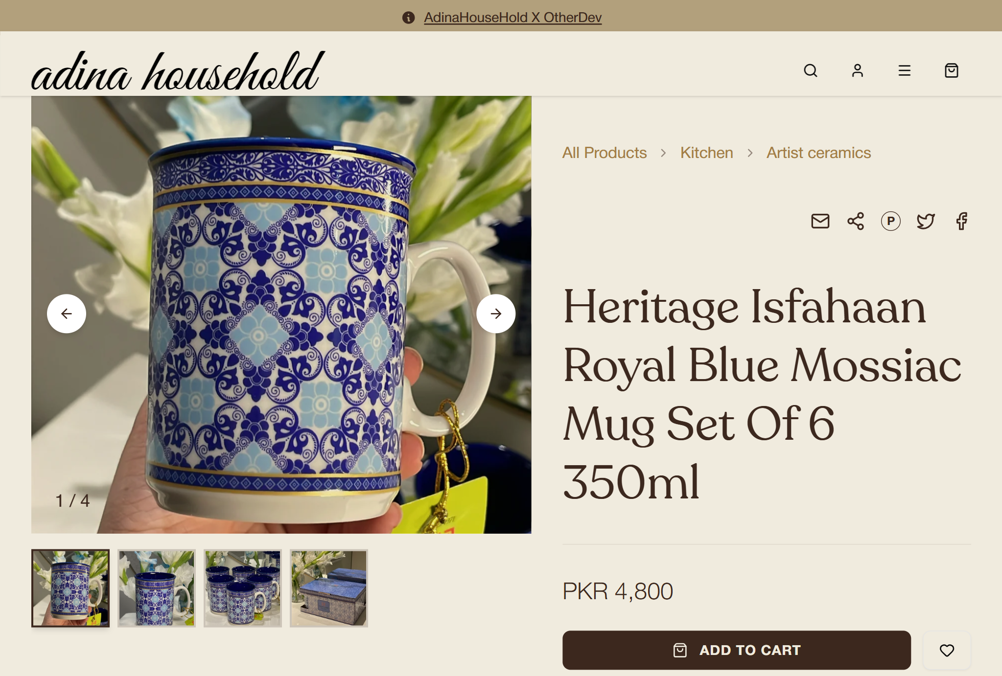Go to Kitchen breadcrumb
Screen dimensions: 1002x676
pyautogui.click(x=706, y=153)
